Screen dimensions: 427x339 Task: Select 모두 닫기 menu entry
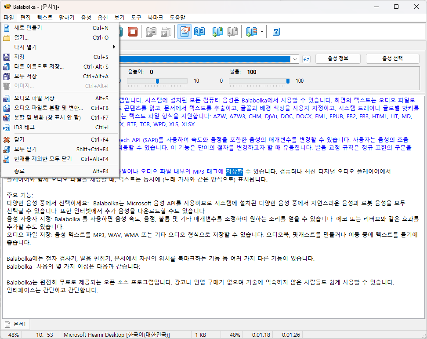click(60, 149)
